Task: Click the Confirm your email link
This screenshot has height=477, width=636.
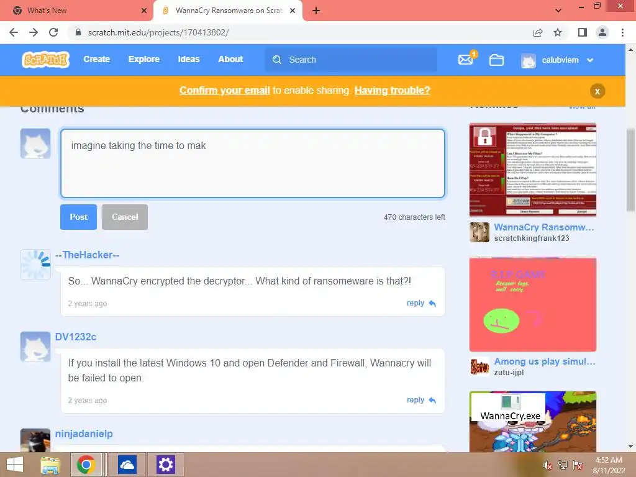Action: [225, 91]
